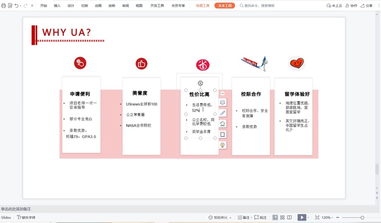Image resolution: width=381 pixels, height=223 pixels.
Task: Open the 插入 menu tab
Action: (x=57, y=6)
